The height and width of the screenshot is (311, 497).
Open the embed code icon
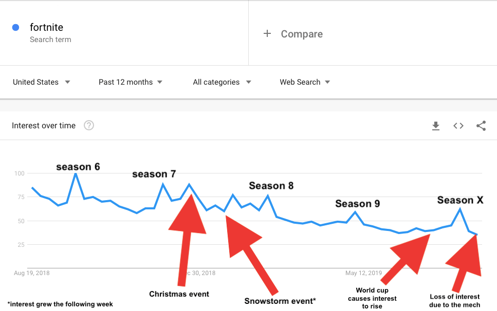(458, 126)
